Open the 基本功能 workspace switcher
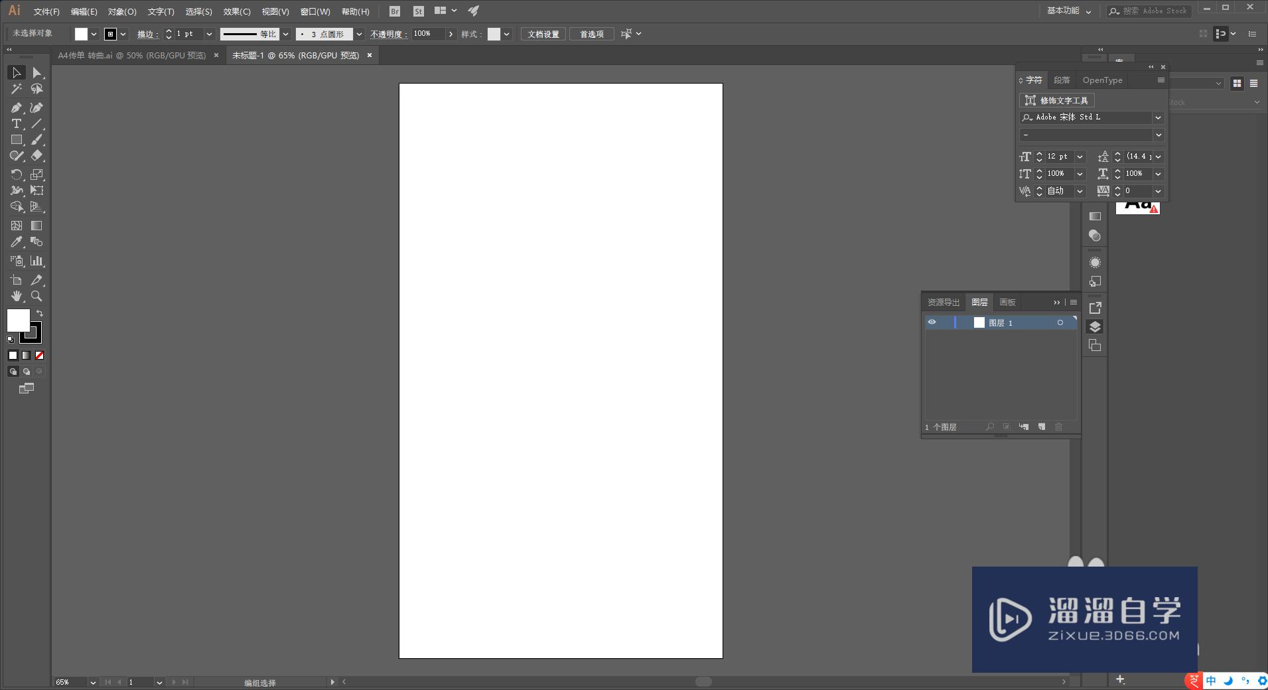Image resolution: width=1268 pixels, height=690 pixels. tap(1069, 11)
